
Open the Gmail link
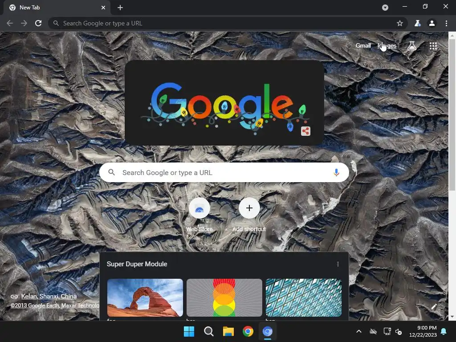pos(363,46)
